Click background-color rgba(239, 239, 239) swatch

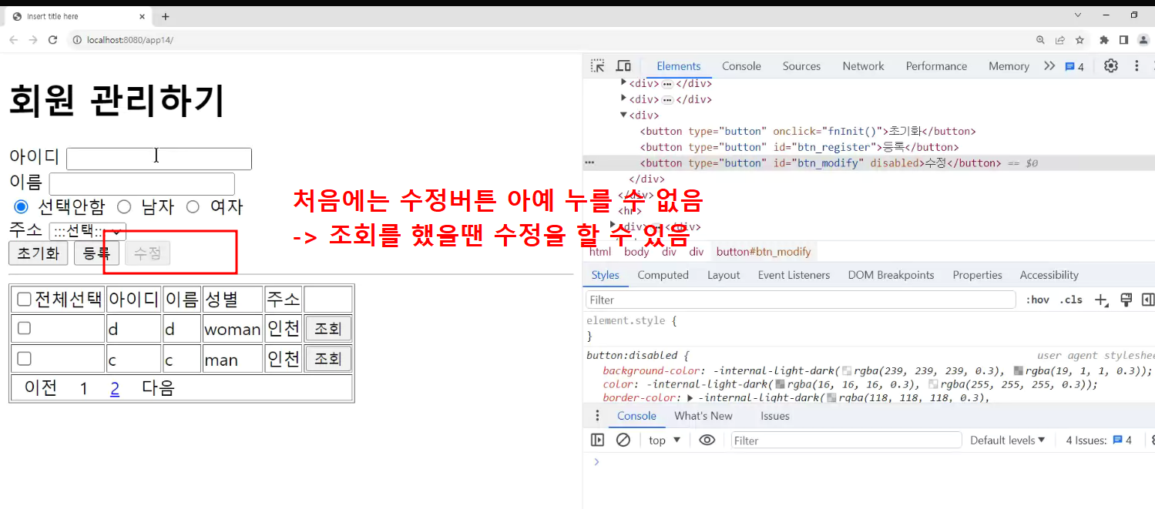[x=847, y=371]
